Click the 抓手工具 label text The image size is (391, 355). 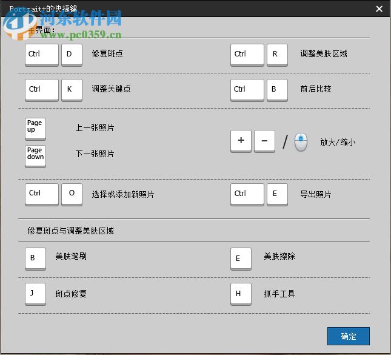279,294
